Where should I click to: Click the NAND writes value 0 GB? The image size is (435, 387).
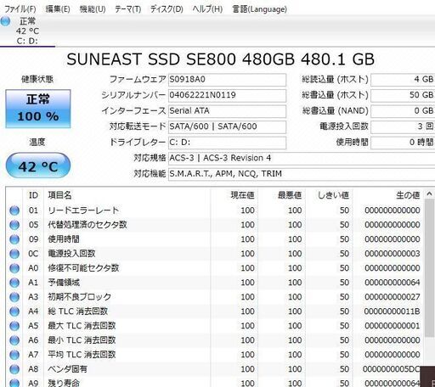pyautogui.click(x=403, y=111)
